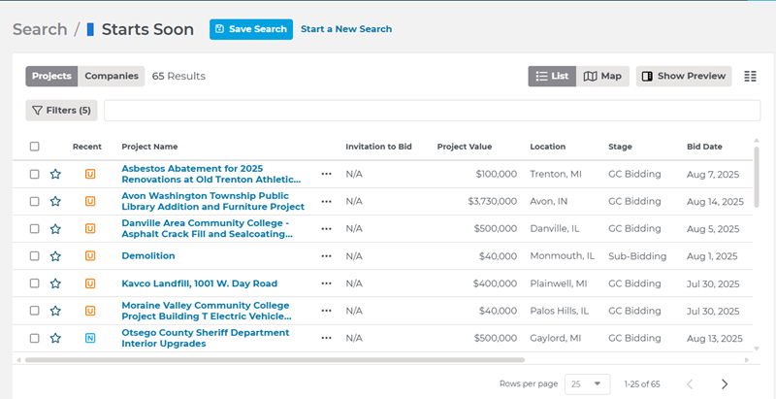Screen dimensions: 776x399
Task: Click the $3,730,000 project value cell
Action: [x=493, y=202]
